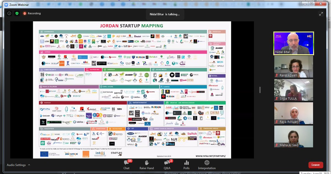Click the HEALTHTECH category header on slide

click(x=64, y=129)
